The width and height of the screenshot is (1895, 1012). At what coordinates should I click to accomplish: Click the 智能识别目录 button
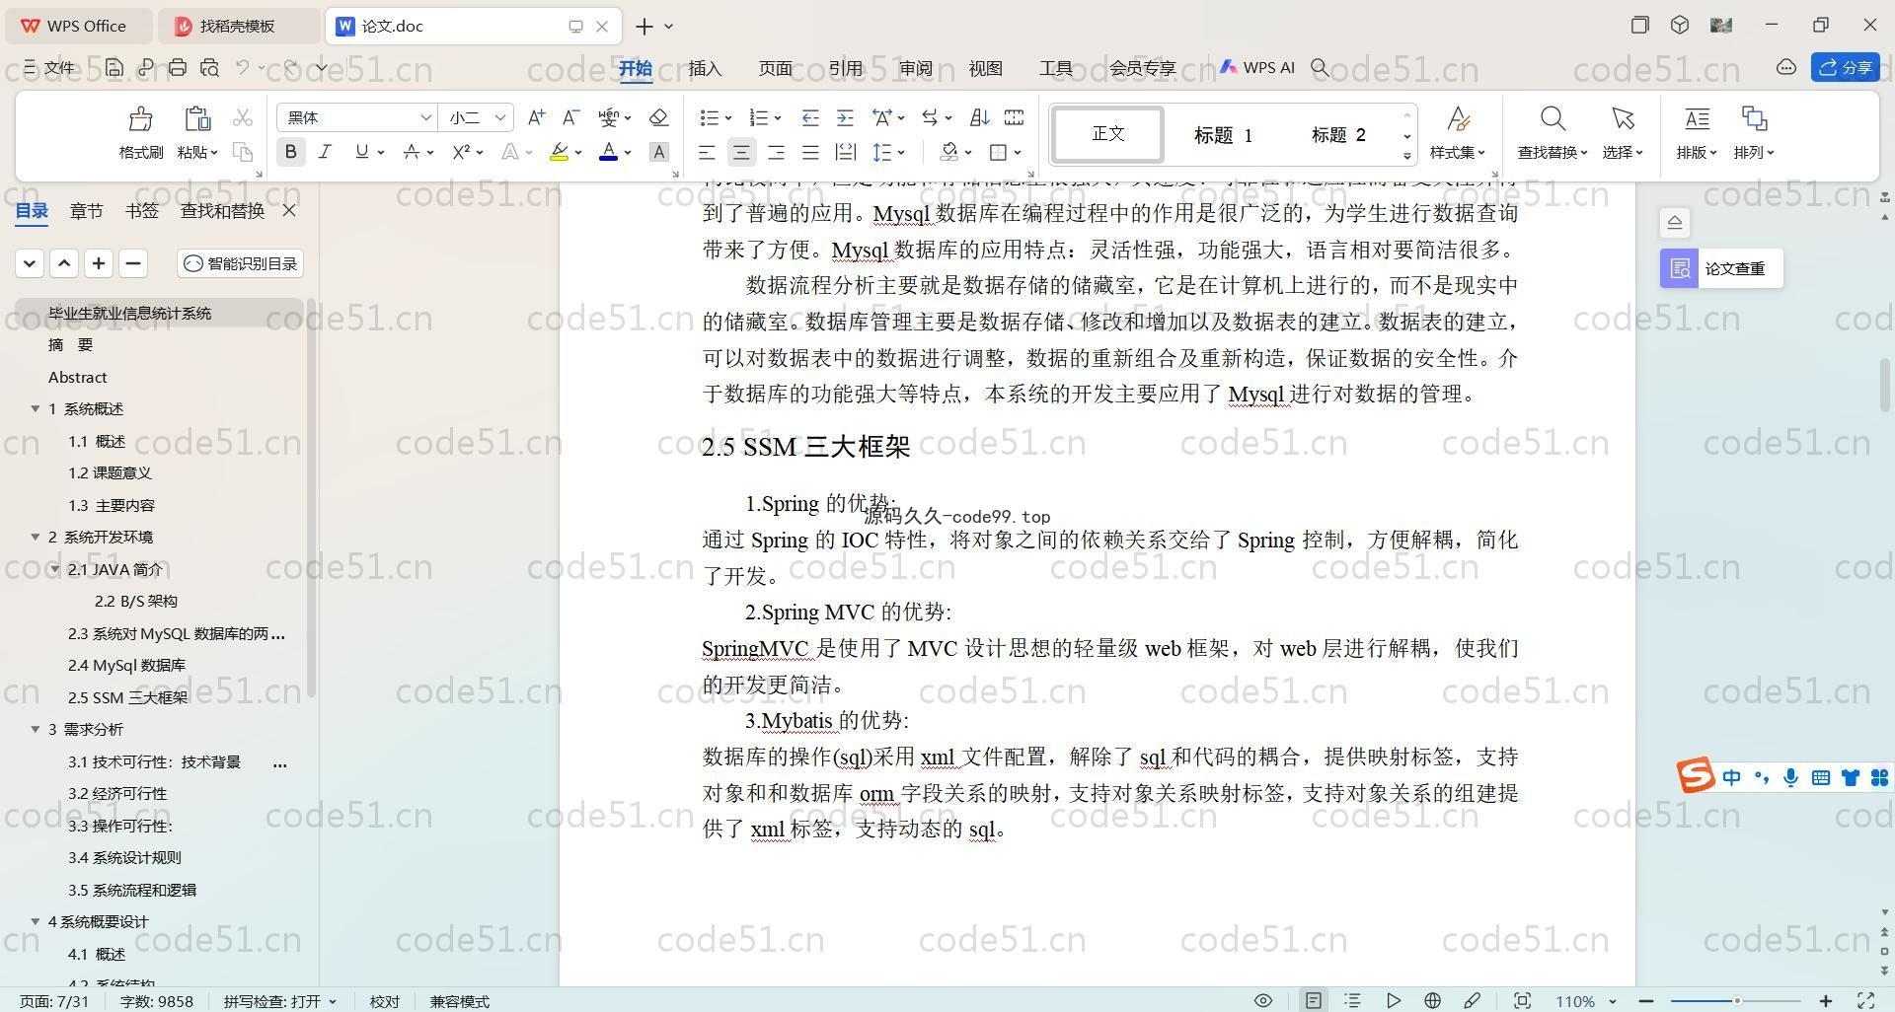[x=241, y=263]
